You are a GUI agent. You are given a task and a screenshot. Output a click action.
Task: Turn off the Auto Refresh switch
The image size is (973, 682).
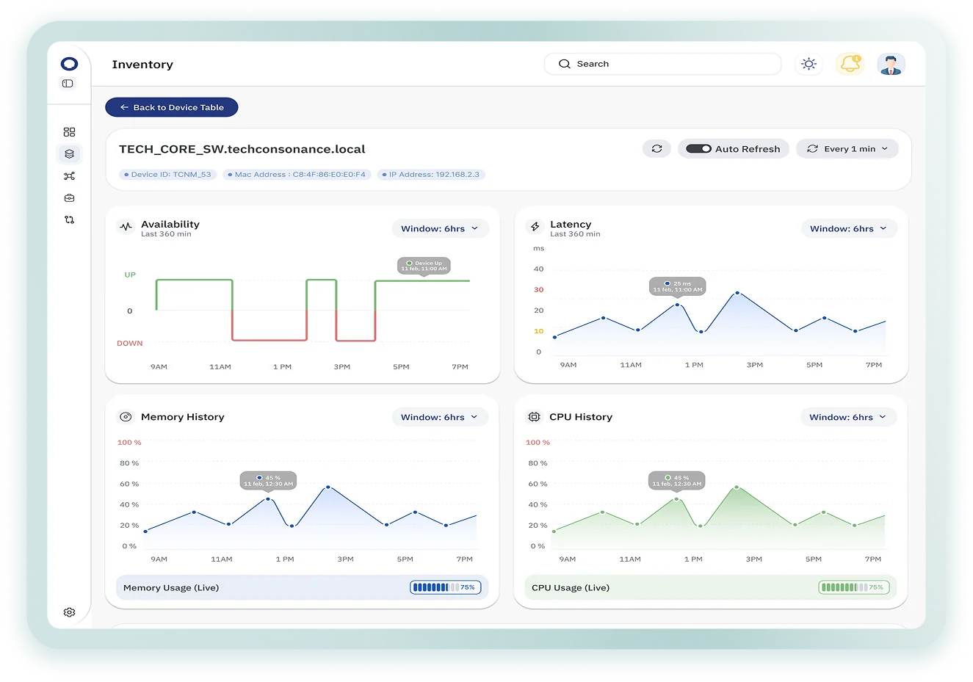pyautogui.click(x=698, y=149)
